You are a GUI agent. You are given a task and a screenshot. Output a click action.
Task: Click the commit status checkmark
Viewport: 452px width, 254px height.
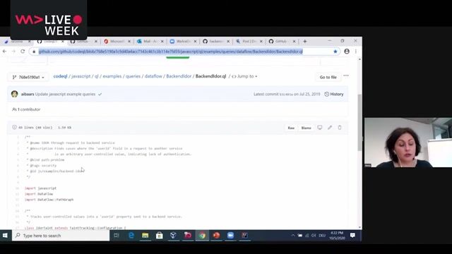[100, 94]
